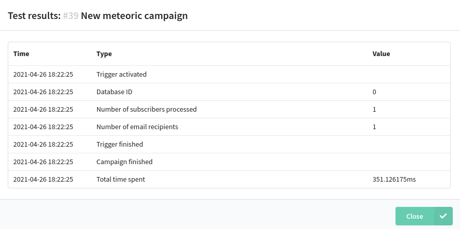Click the checkmark icon on Close button
The width and height of the screenshot is (460, 229).
coord(443,216)
